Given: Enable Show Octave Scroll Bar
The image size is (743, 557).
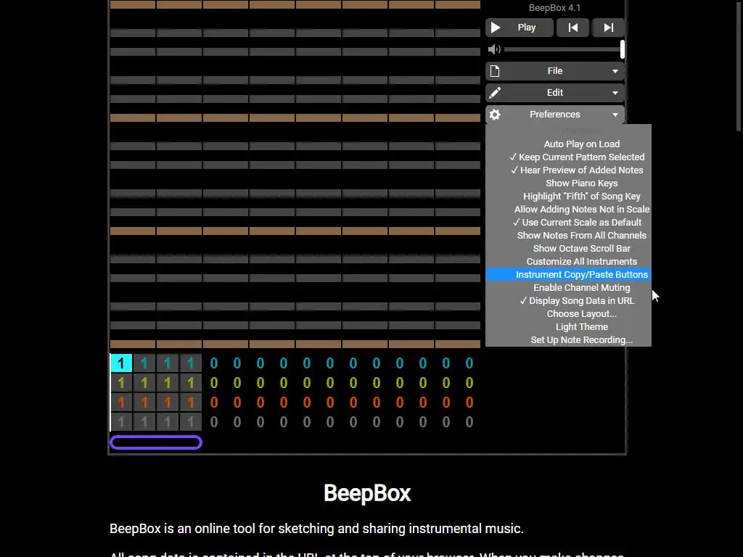Looking at the screenshot, I should [568, 249].
